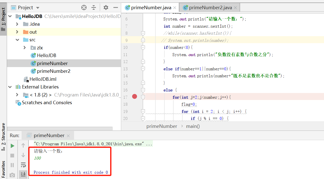Click the Down the stack trace arrow
324x179 pixels.
[23, 155]
